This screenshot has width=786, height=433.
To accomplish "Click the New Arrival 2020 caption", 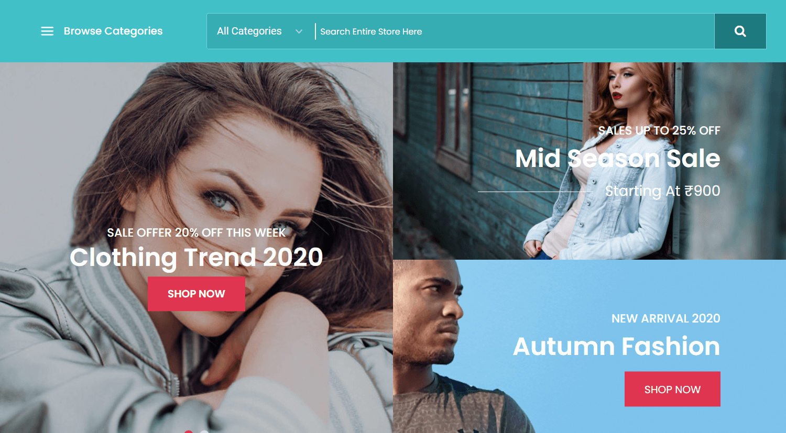I will click(x=666, y=318).
